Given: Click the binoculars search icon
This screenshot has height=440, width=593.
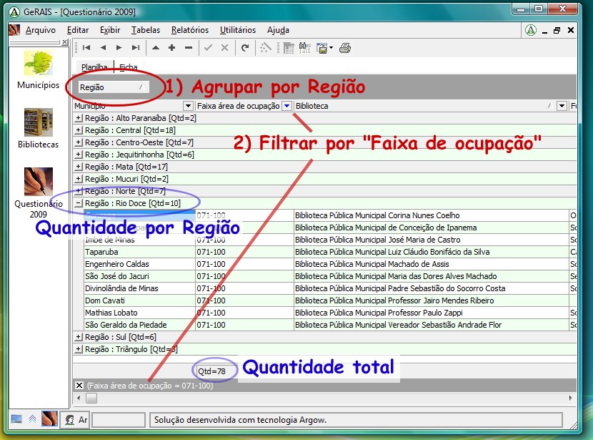Looking at the screenshot, I should tap(305, 48).
